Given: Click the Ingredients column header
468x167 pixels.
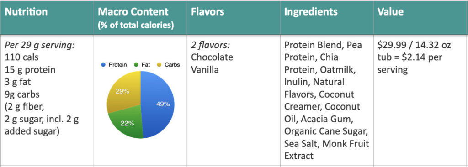Looking at the screenshot, I should (311, 12).
